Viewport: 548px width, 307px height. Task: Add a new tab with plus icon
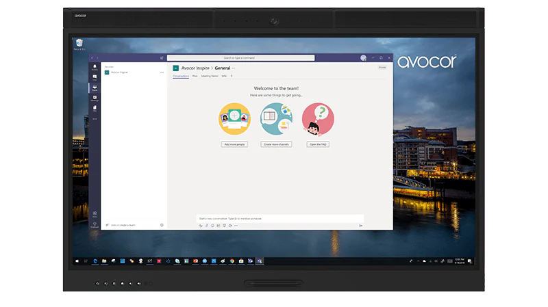(x=232, y=76)
